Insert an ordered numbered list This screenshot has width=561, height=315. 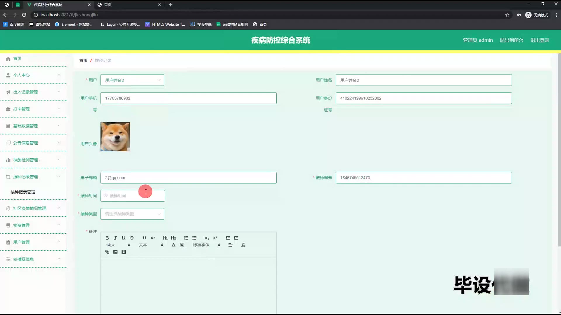(186, 238)
